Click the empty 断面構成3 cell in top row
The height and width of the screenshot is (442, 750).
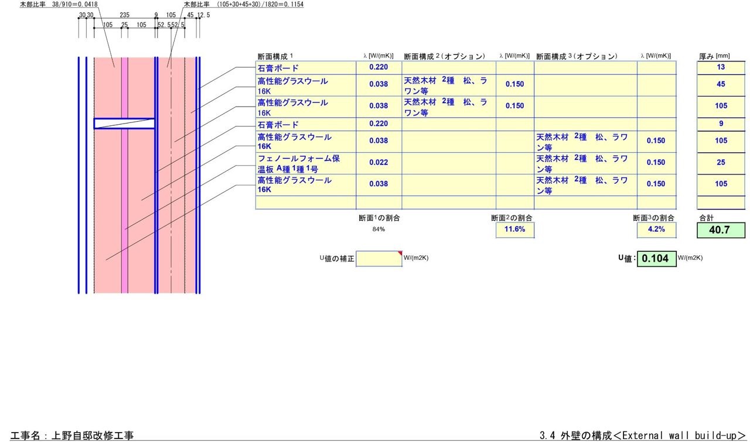[x=585, y=68]
